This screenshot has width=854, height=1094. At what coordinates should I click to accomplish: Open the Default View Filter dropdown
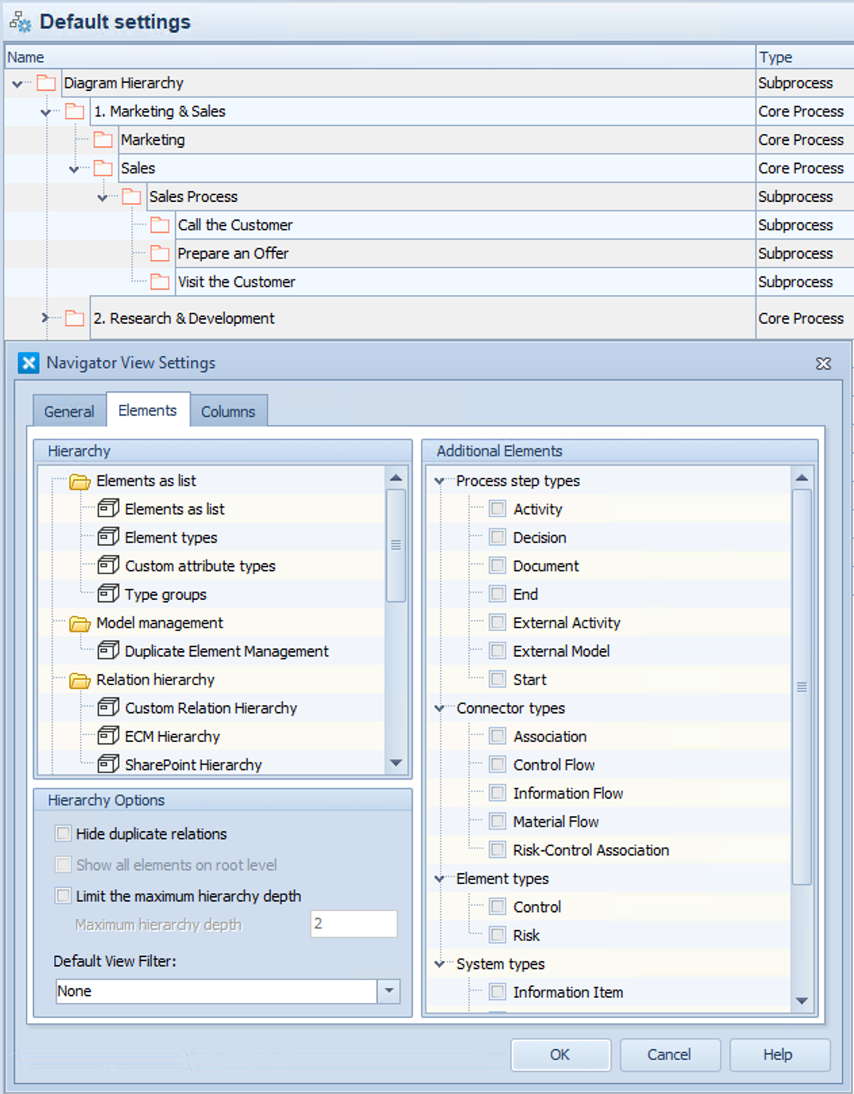pyautogui.click(x=388, y=991)
